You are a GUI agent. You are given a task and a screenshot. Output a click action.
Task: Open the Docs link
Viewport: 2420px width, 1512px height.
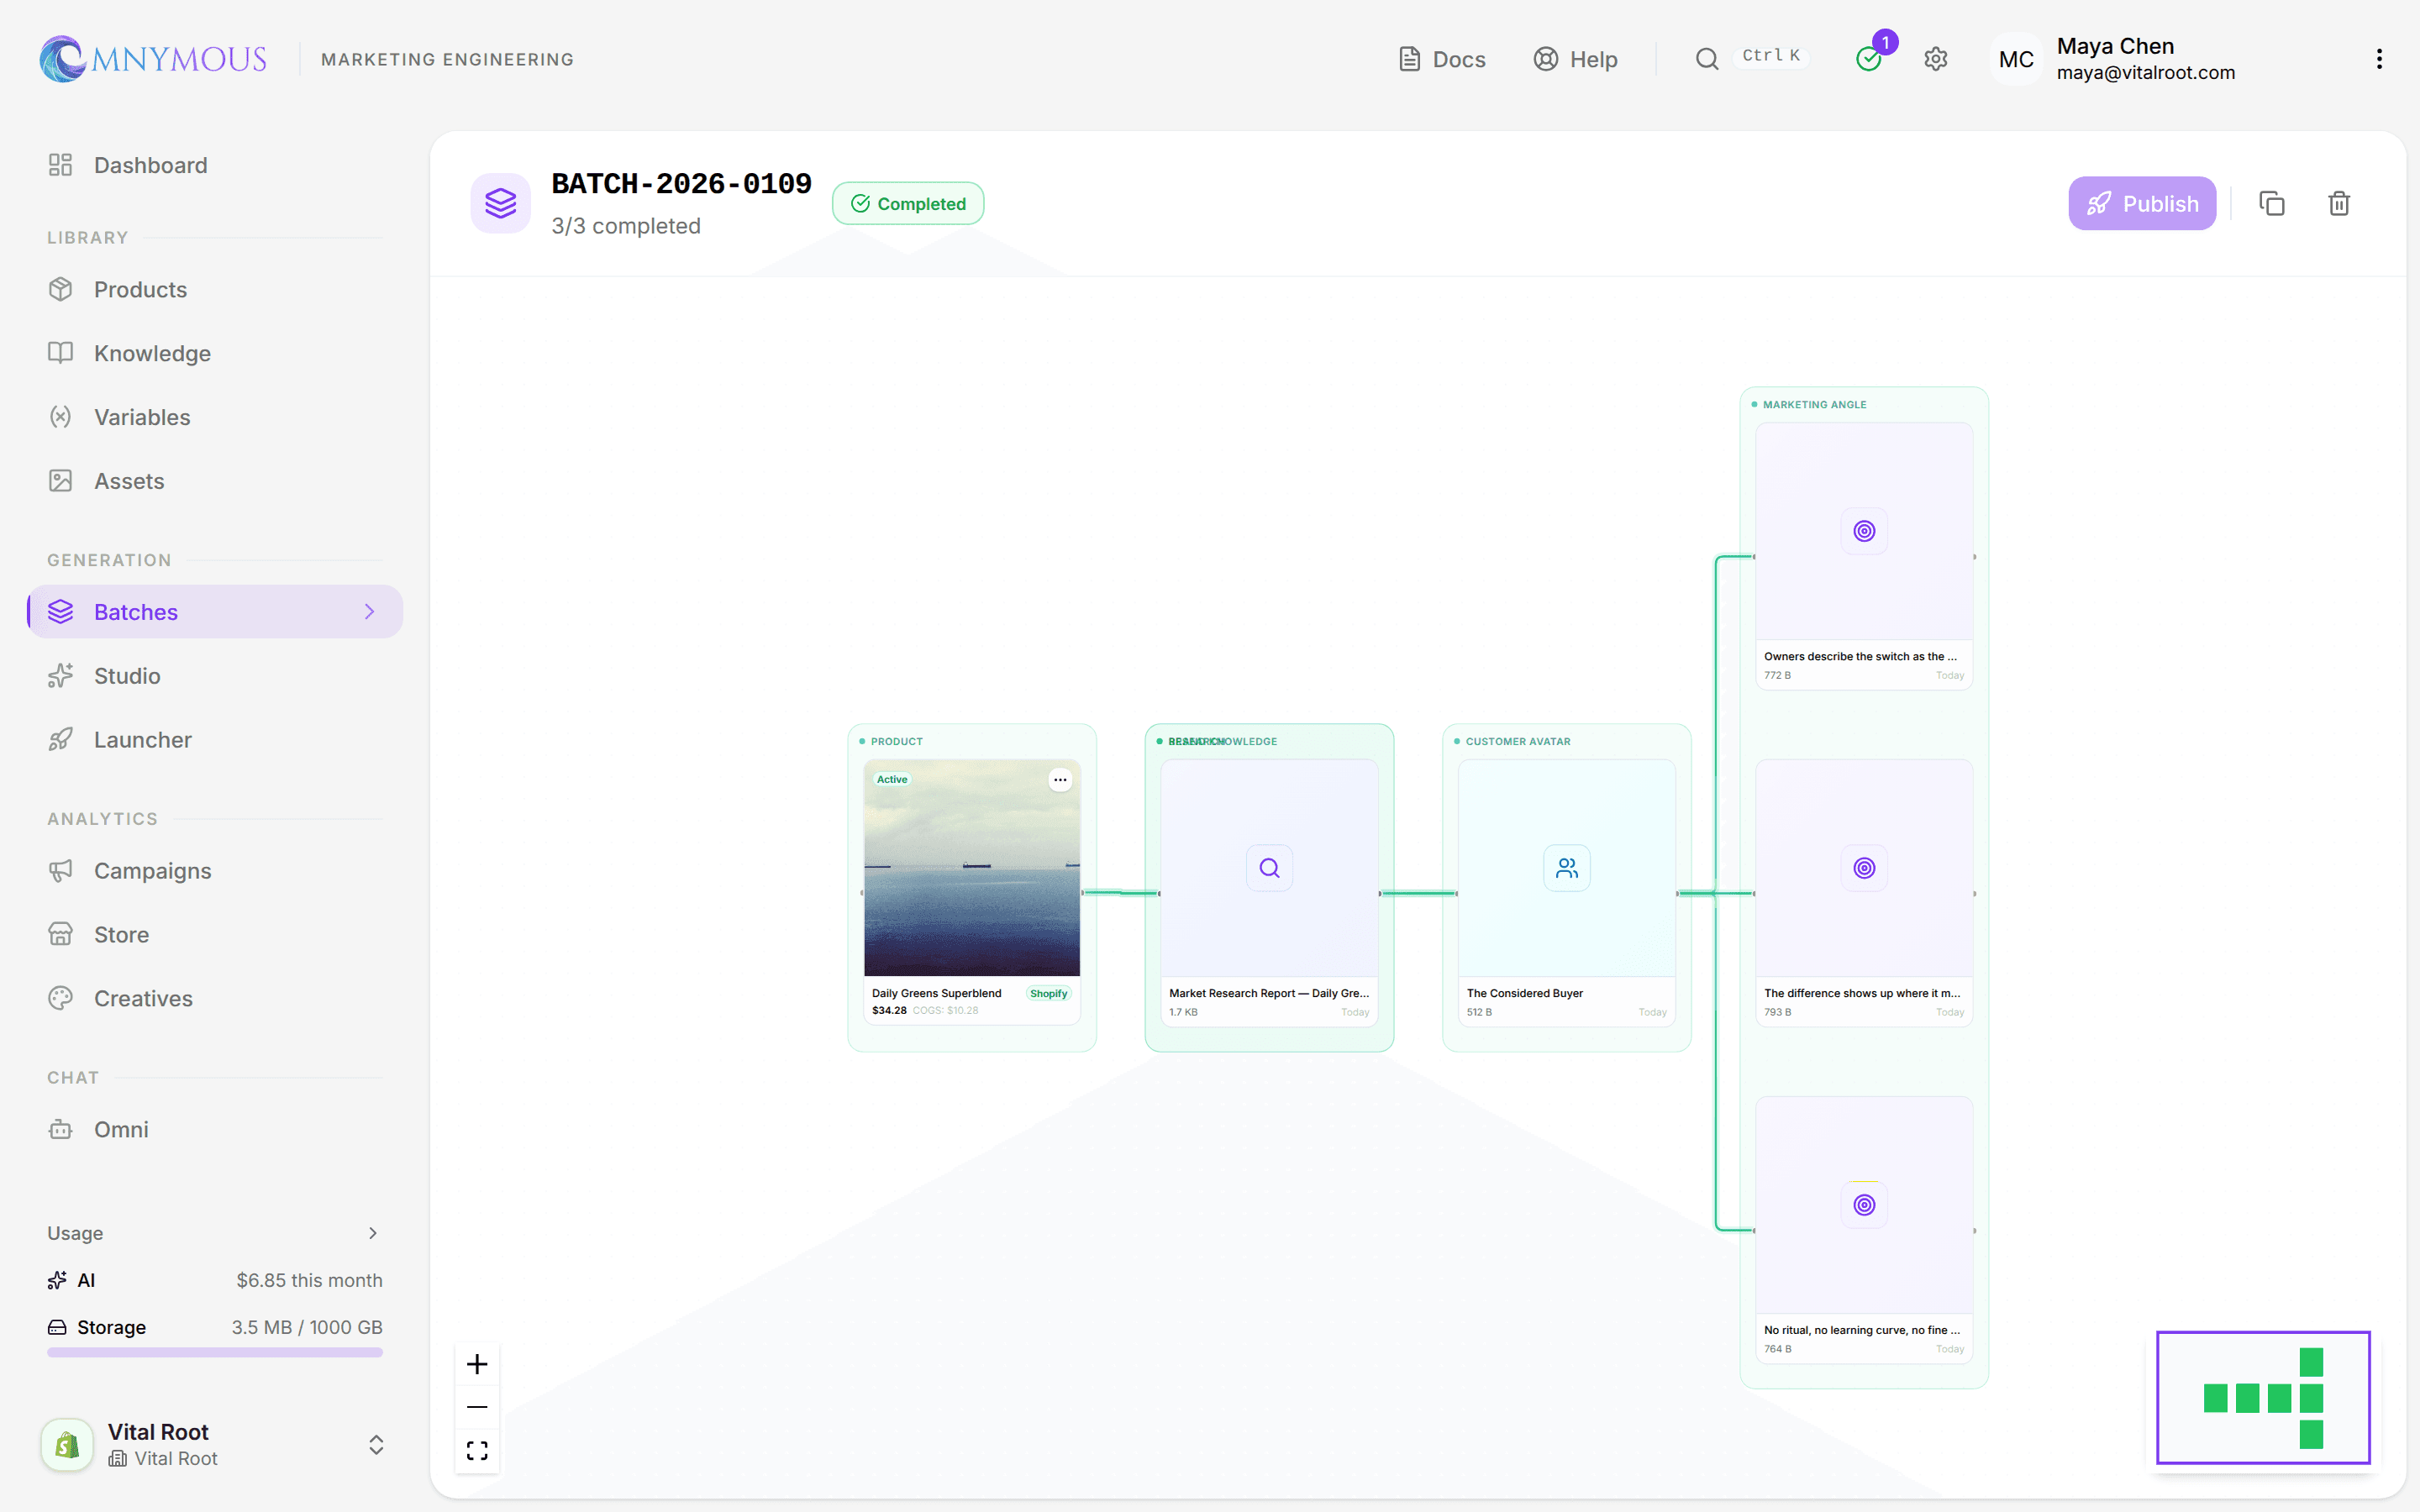pos(1441,59)
